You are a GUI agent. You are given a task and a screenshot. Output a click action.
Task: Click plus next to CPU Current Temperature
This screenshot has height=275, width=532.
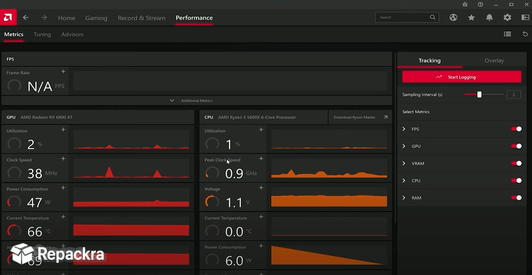261,217
